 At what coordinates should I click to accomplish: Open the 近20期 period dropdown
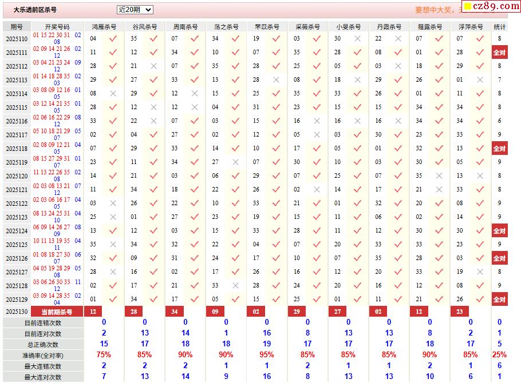click(135, 10)
